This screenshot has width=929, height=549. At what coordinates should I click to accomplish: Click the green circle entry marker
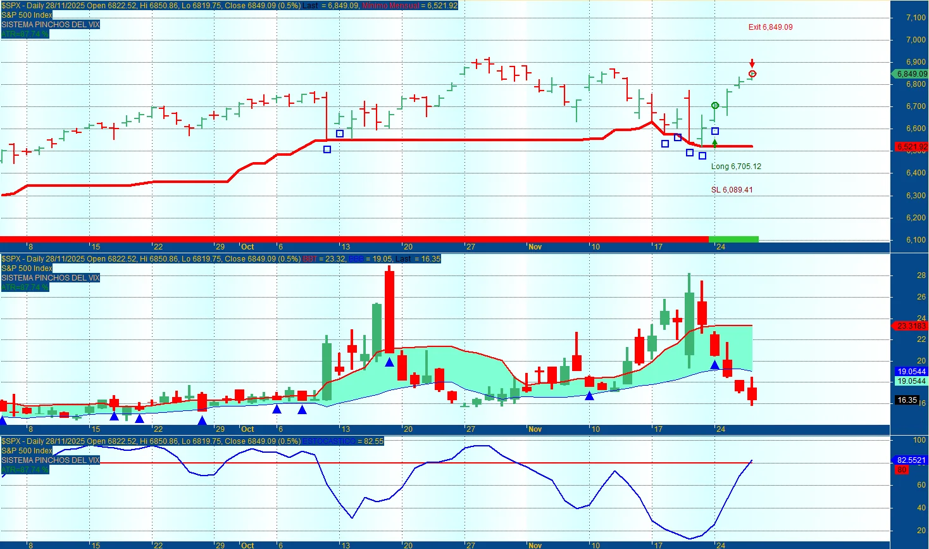click(715, 106)
